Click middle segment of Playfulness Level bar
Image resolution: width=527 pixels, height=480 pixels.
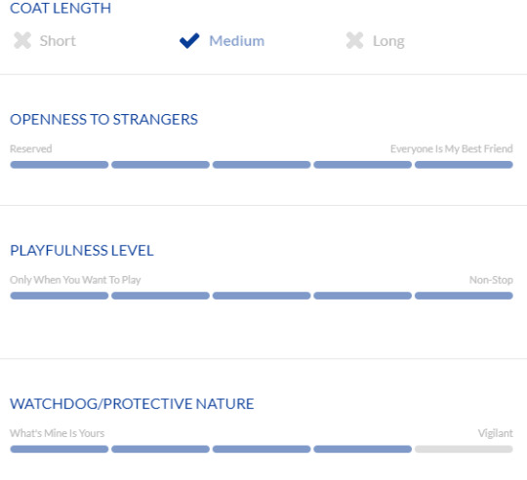pos(262,296)
